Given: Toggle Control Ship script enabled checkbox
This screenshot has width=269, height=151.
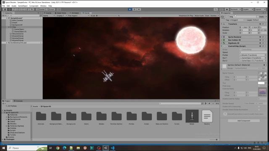Looking at the screenshot, I should click(x=227, y=46).
